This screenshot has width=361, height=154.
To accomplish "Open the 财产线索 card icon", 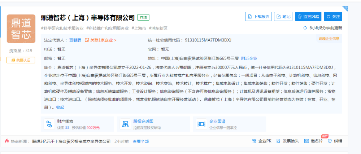I will (49, 124).
